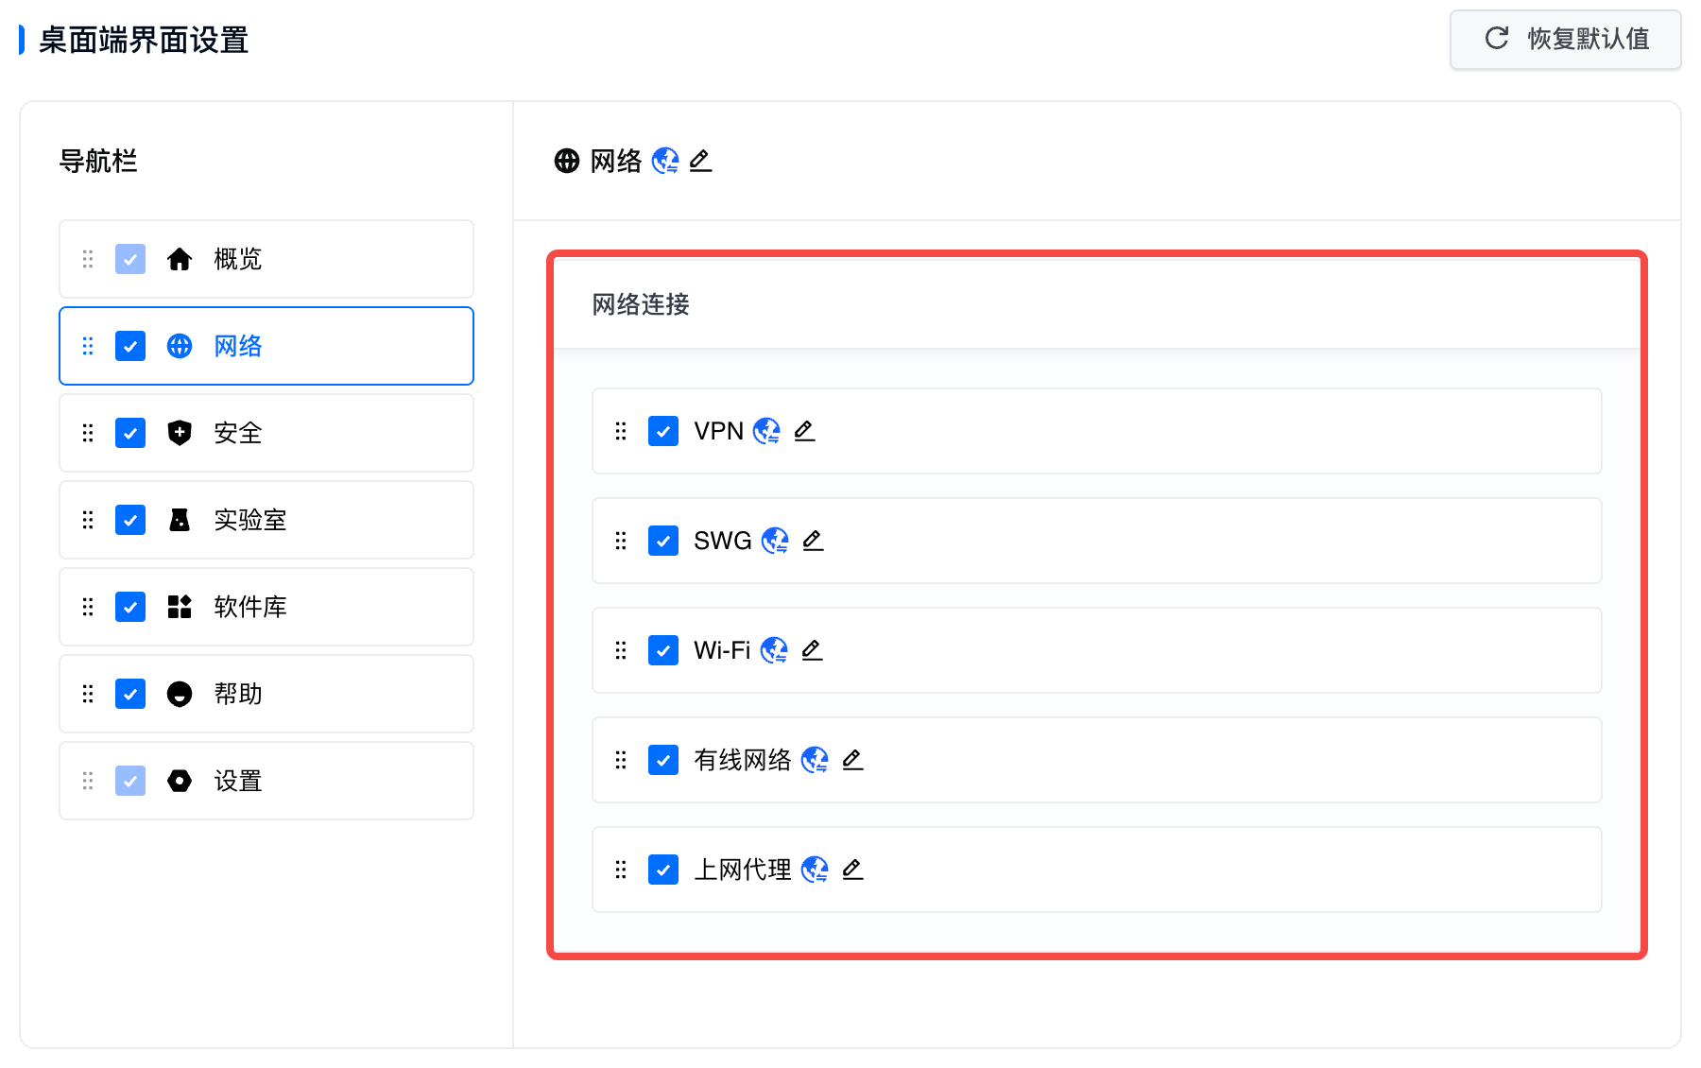Select the 软件库 navigation item
1701x1068 pixels.
[250, 607]
